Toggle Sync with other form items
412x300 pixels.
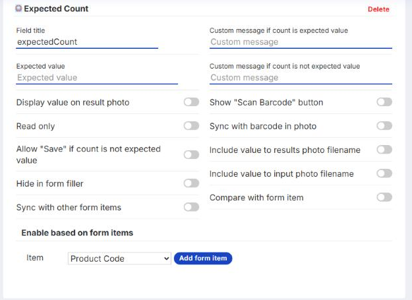(191, 207)
